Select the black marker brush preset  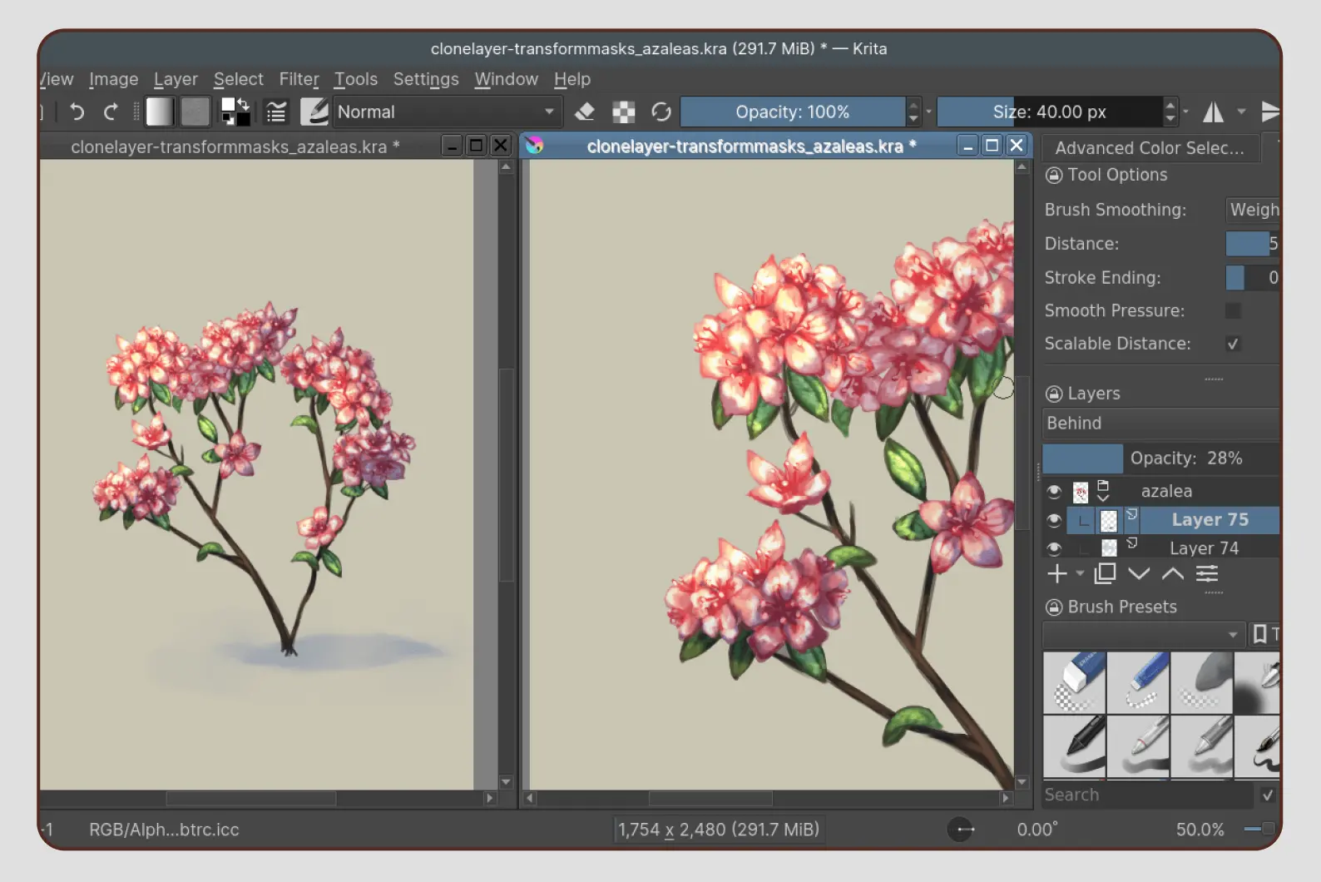coord(1075,746)
